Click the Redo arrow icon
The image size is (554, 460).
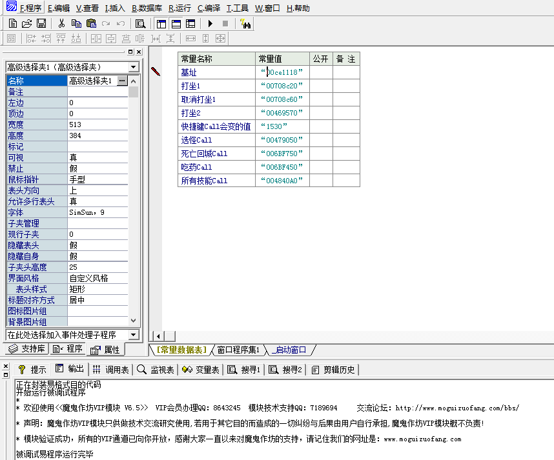(x=106, y=24)
